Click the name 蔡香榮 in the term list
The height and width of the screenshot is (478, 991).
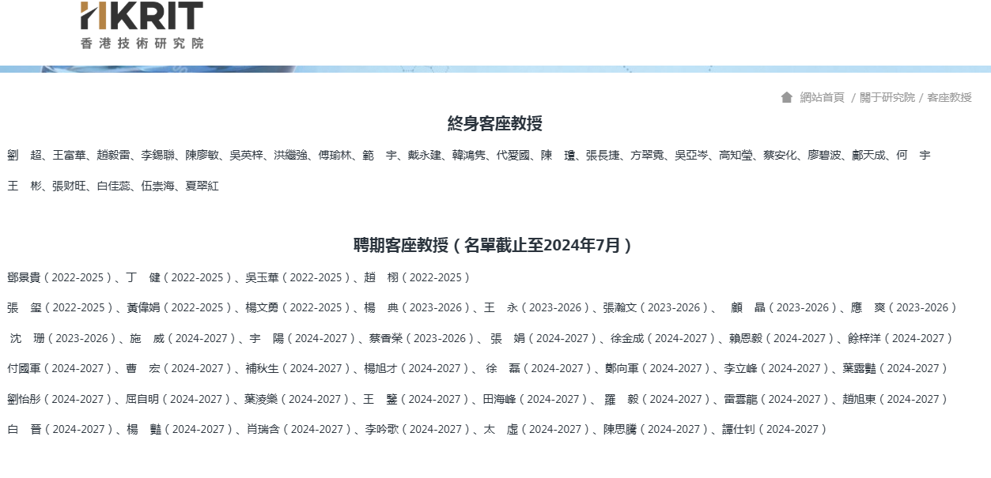[385, 338]
